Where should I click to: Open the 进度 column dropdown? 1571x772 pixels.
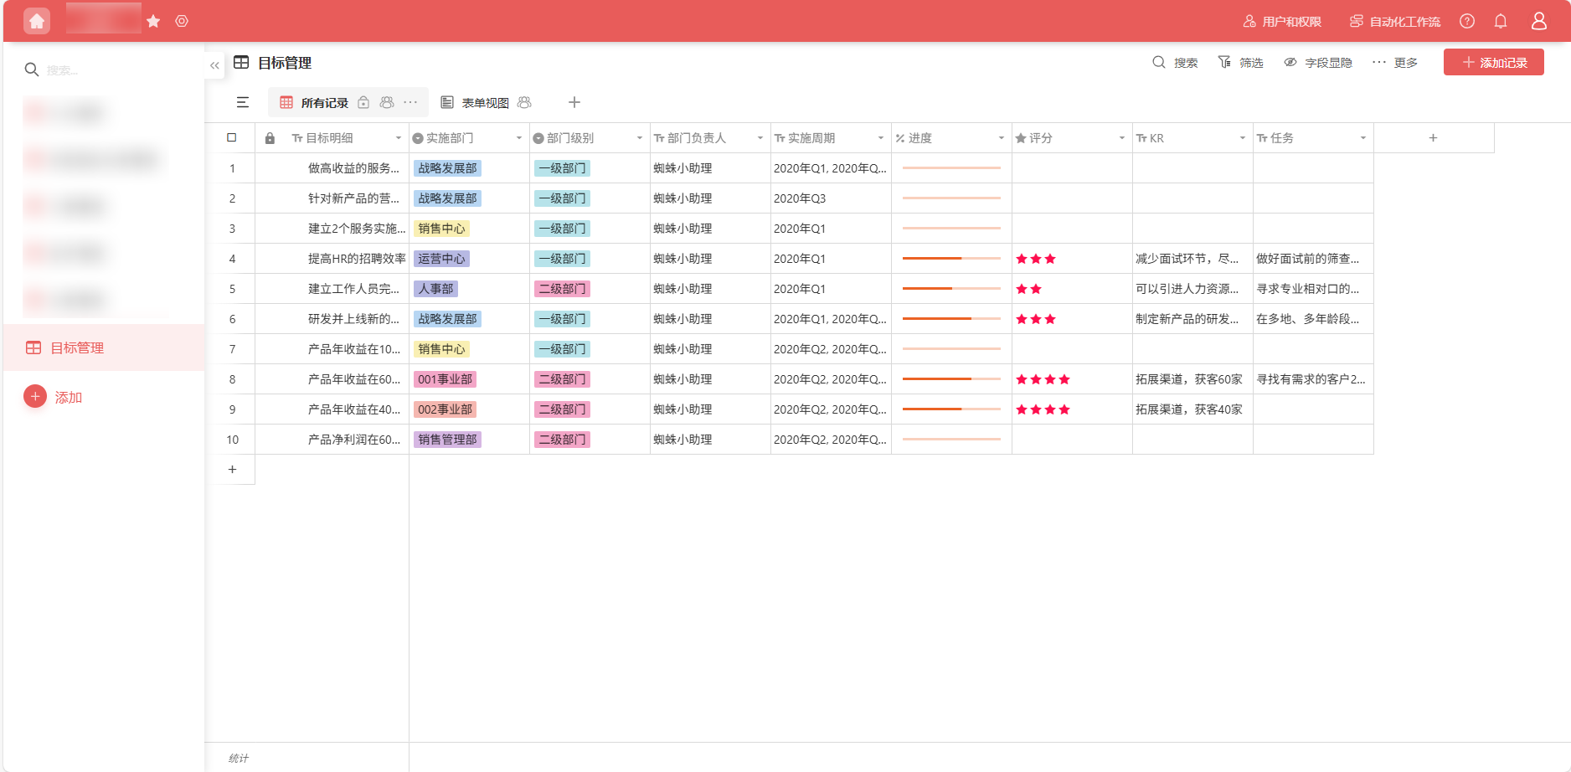click(1000, 137)
